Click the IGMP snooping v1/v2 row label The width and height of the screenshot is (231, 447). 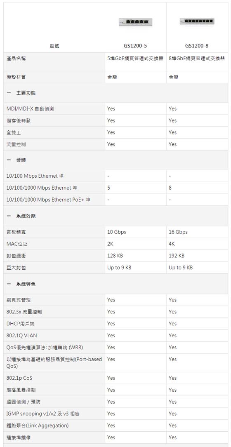click(x=43, y=414)
